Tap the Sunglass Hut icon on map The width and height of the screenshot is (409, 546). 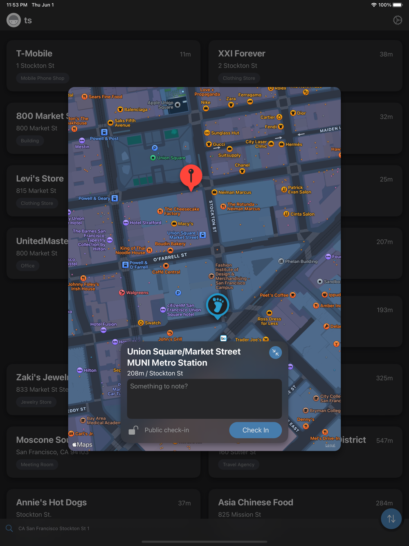(x=207, y=133)
